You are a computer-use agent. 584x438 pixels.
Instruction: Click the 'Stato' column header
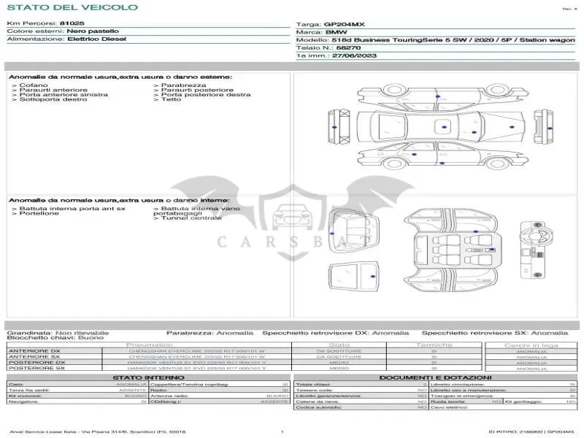click(339, 345)
